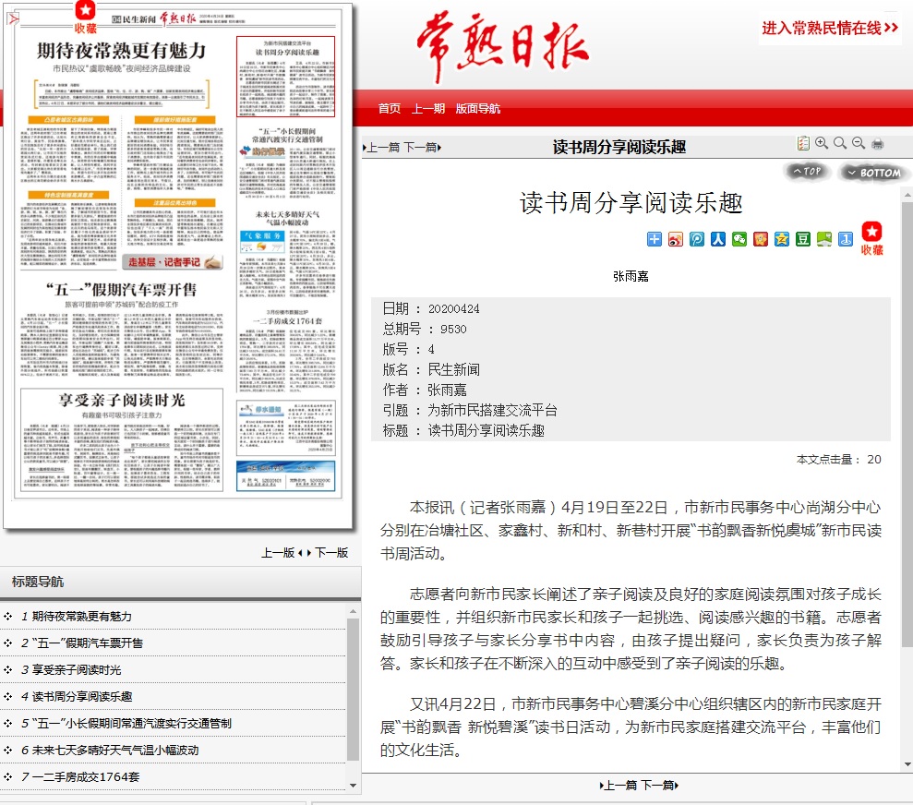Click the checklist notepad icon in the article toolbar
The height and width of the screenshot is (805, 913).
click(x=803, y=143)
